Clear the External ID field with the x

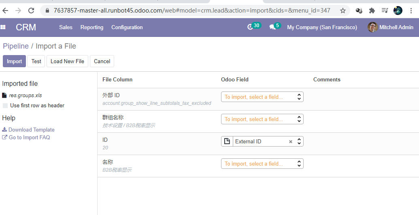[290, 142]
